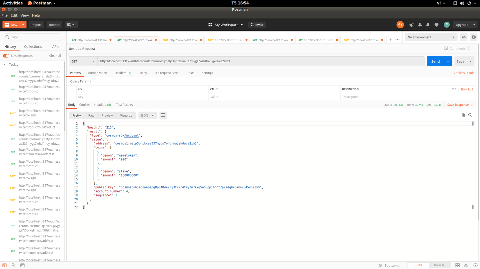480x269 pixels.
Task: Click the Import button
Action: click(x=36, y=25)
